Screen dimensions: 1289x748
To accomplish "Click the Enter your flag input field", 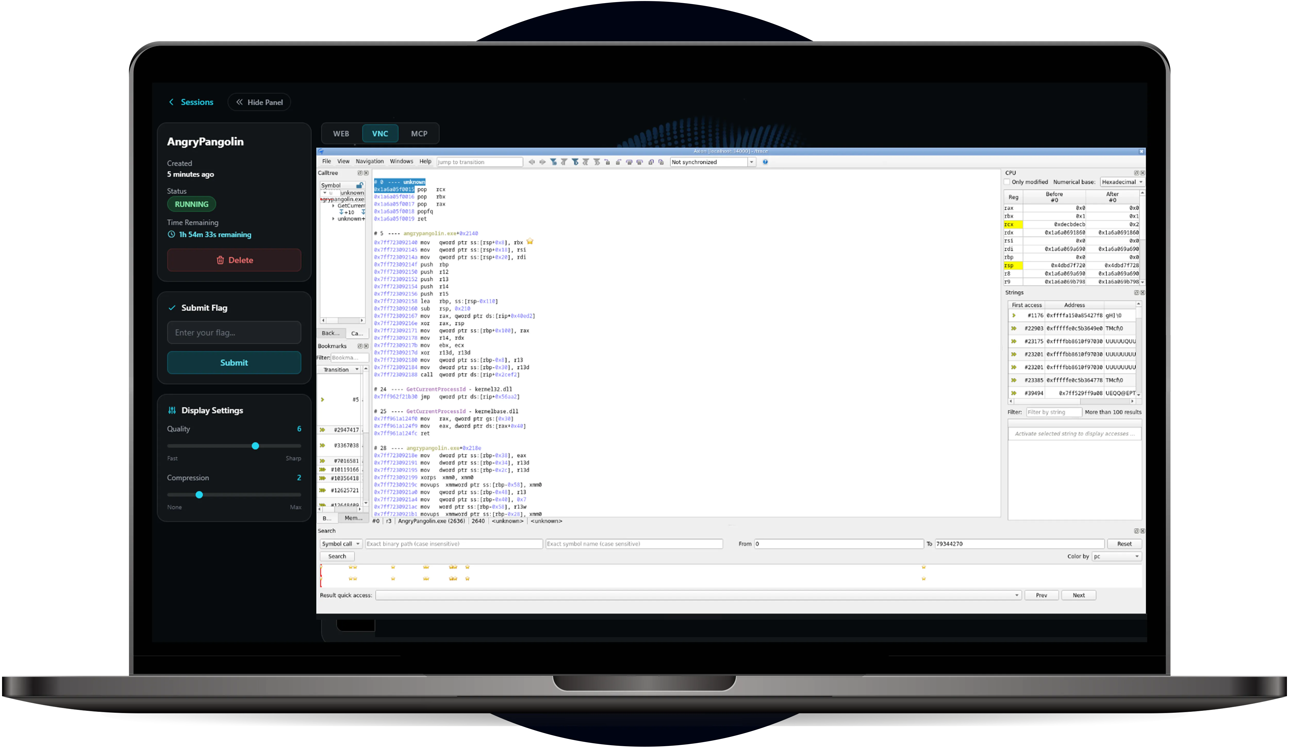I will coord(234,333).
